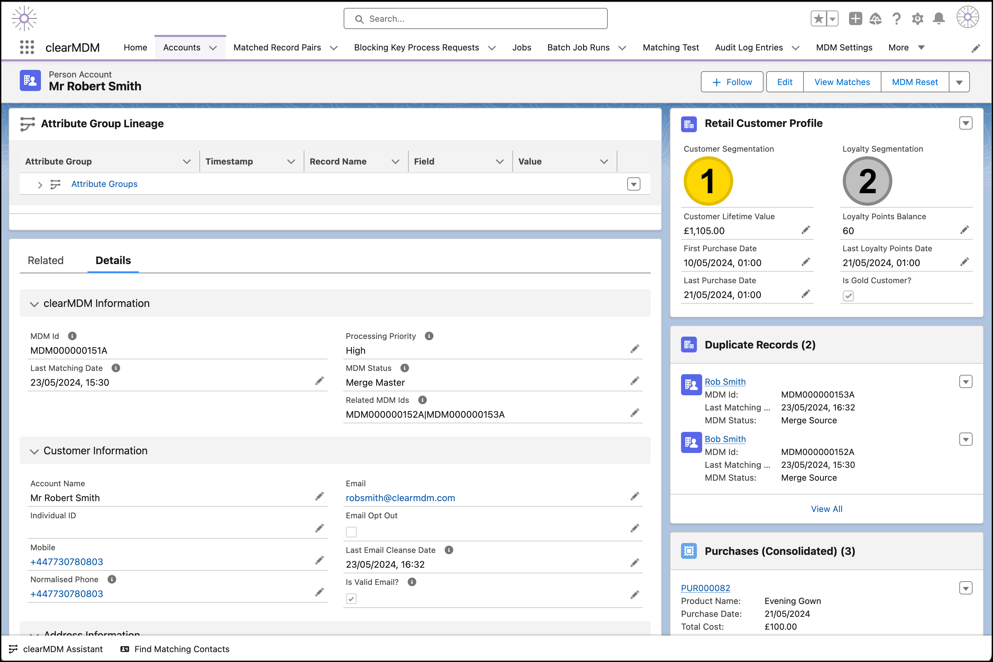This screenshot has height=662, width=993.
Task: Open the MDM Settings nav tab
Action: (844, 48)
